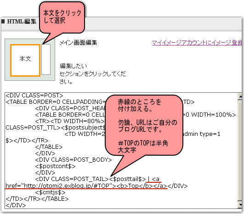The height and width of the screenshot is (214, 244).
Task: Click the vertical scrollbar track of the code area
Action: point(240,151)
